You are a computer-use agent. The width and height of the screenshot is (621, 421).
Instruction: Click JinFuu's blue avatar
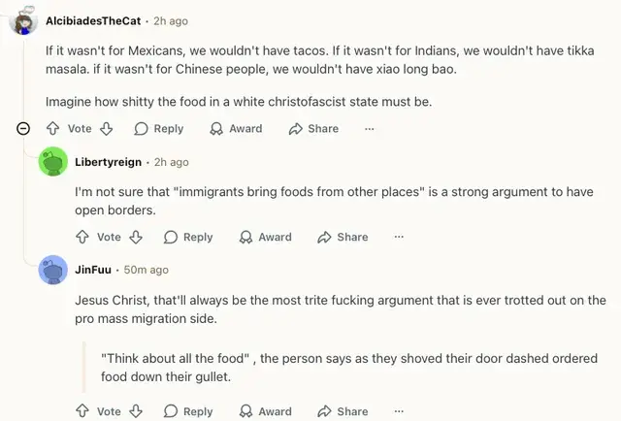52,270
